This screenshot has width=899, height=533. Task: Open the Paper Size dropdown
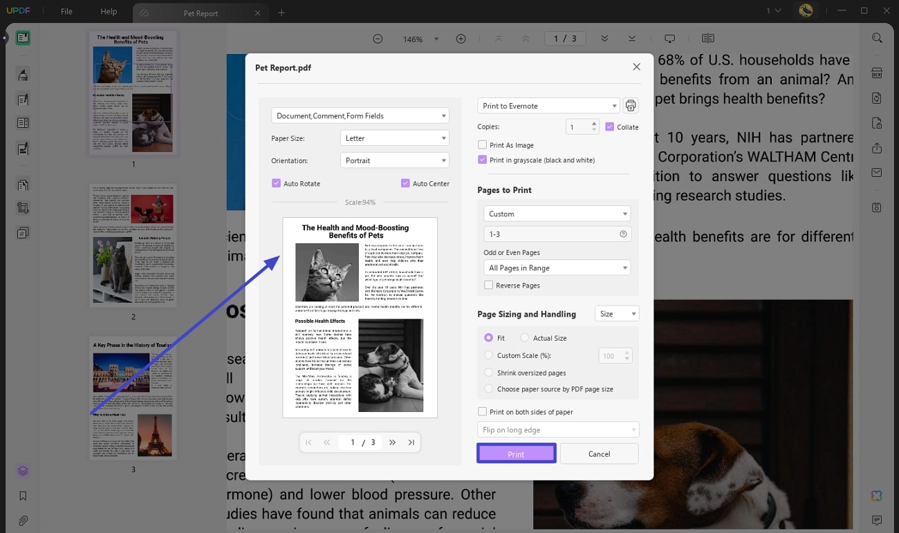tap(394, 138)
